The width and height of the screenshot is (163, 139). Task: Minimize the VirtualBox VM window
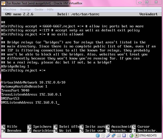[x=140, y=2]
